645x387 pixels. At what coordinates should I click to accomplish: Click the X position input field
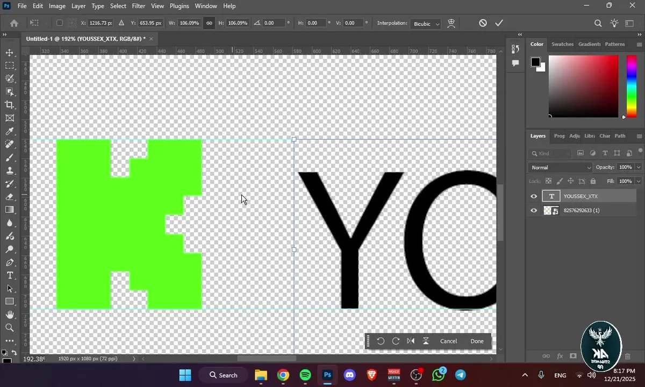click(x=101, y=23)
